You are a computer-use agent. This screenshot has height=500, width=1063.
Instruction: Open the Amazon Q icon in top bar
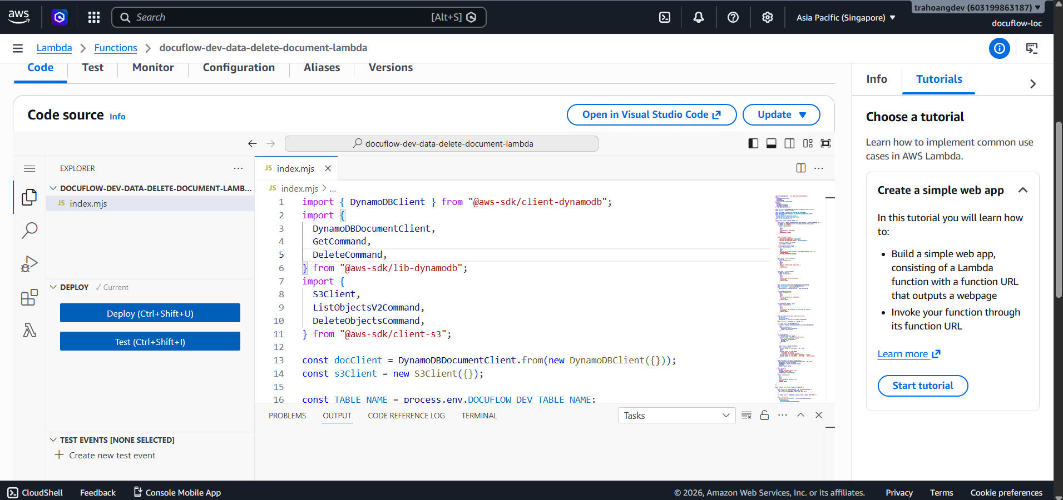click(x=60, y=17)
